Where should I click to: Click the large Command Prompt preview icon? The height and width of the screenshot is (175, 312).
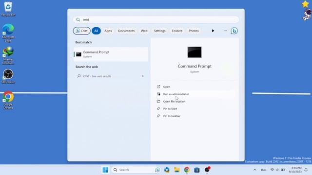[195, 52]
